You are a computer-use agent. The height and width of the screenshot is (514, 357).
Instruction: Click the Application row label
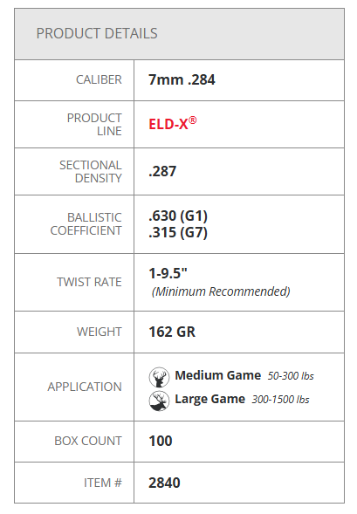(85, 387)
